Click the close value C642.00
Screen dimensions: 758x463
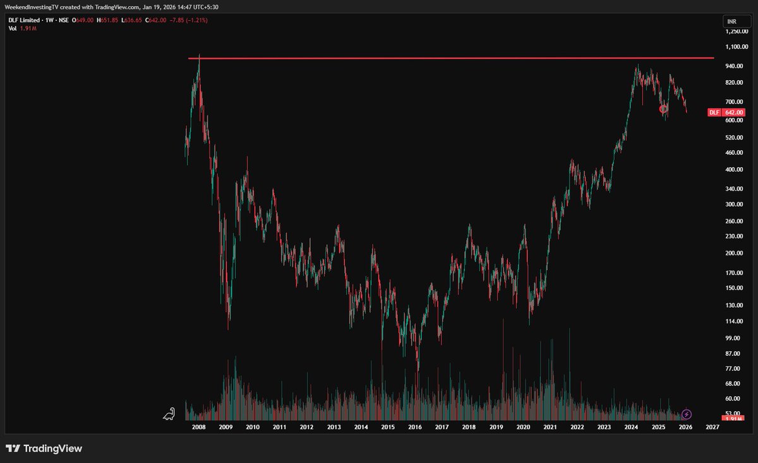155,20
